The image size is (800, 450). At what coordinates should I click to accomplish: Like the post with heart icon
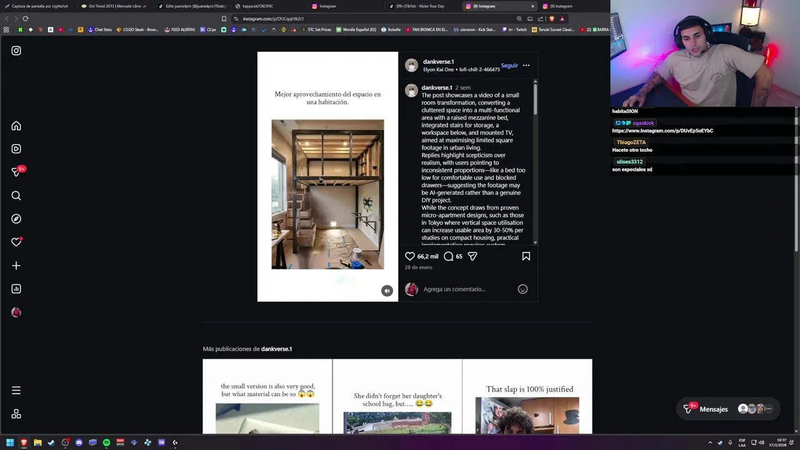point(410,256)
